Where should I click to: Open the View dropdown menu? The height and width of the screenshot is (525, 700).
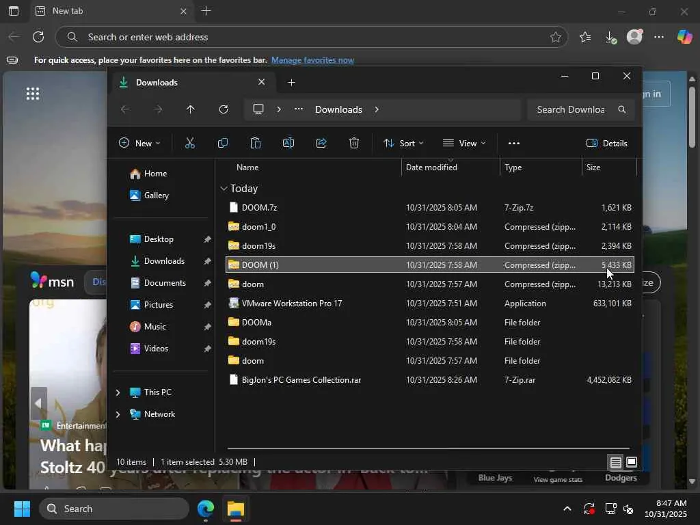tap(464, 144)
